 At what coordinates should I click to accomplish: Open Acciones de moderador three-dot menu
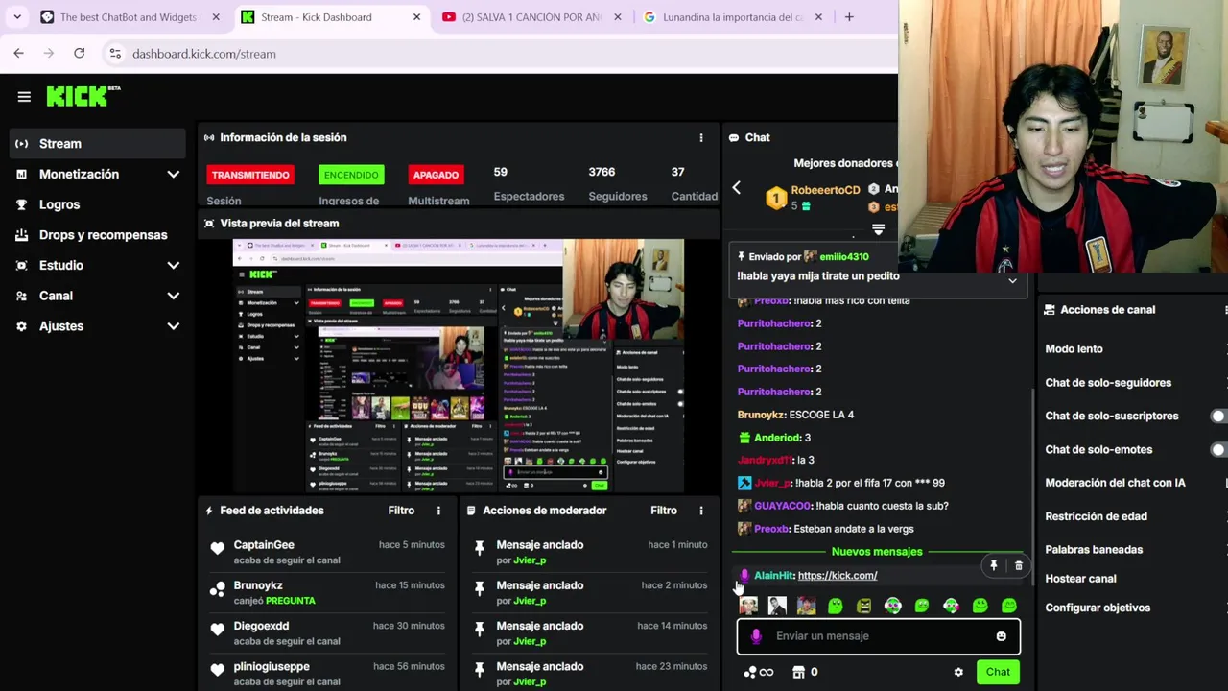(x=701, y=511)
